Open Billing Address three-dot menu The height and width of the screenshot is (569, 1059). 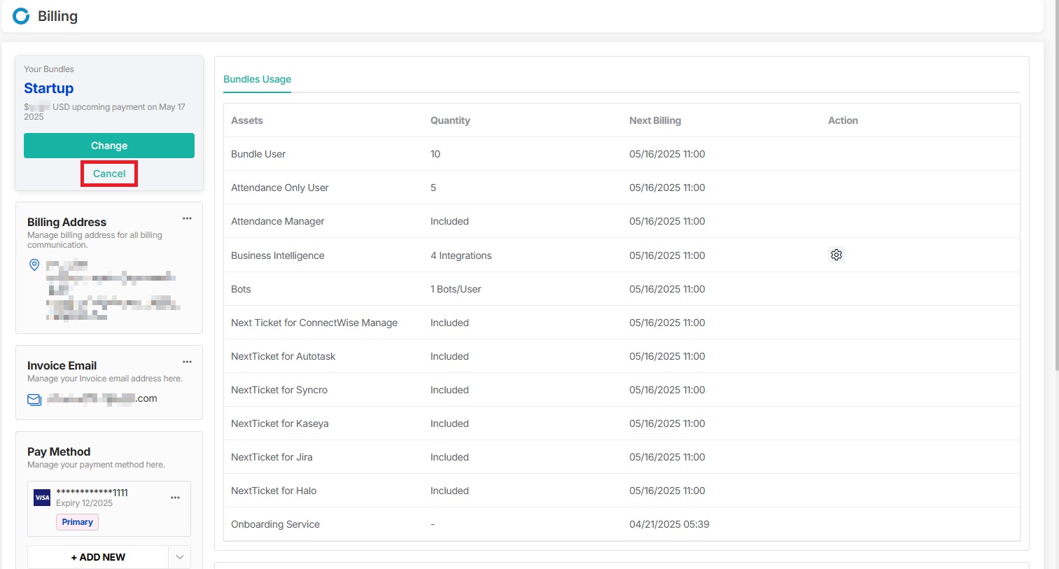[187, 218]
